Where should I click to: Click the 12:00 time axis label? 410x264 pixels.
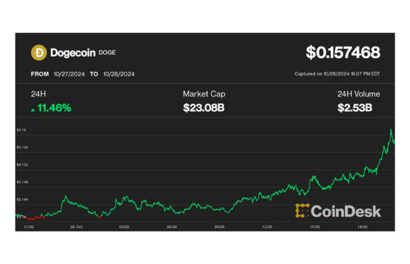click(267, 227)
